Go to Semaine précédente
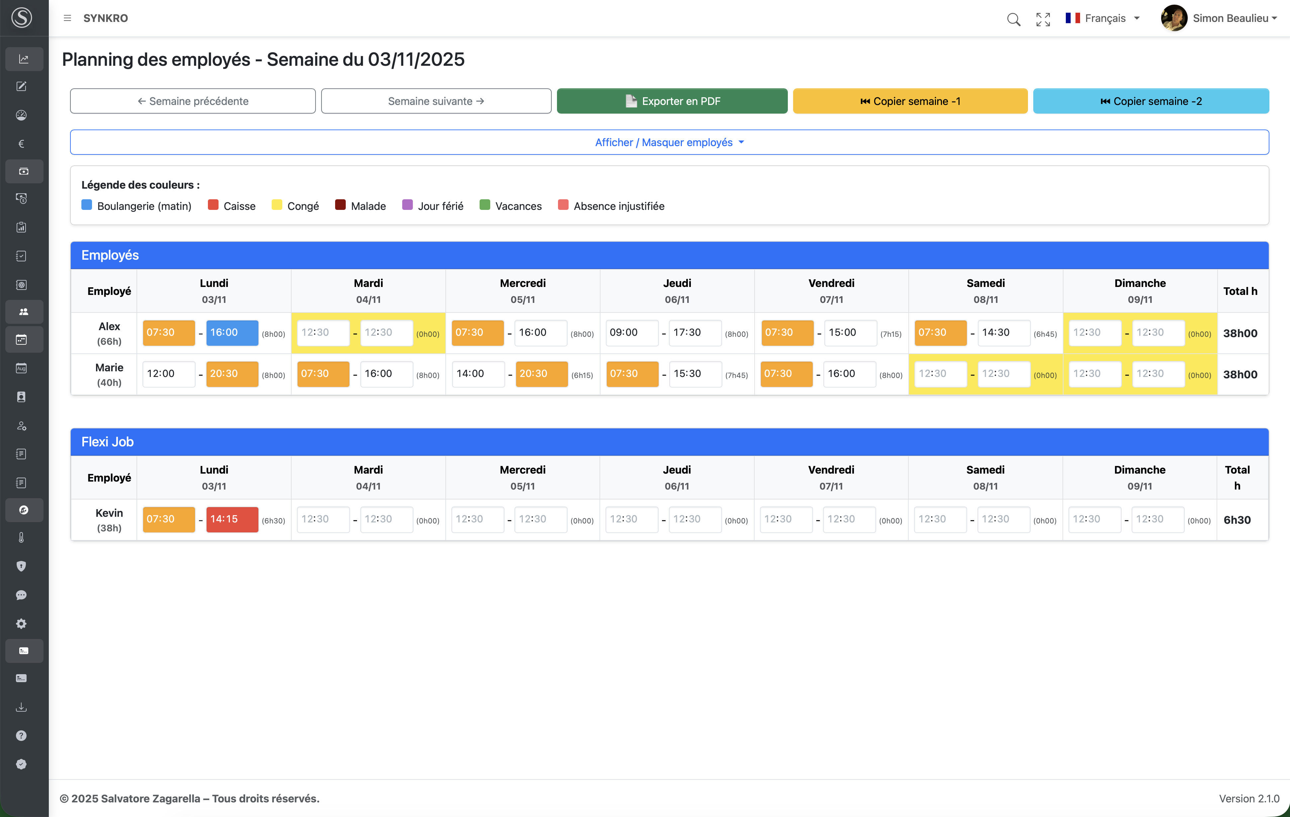Image resolution: width=1290 pixels, height=817 pixels. (193, 101)
